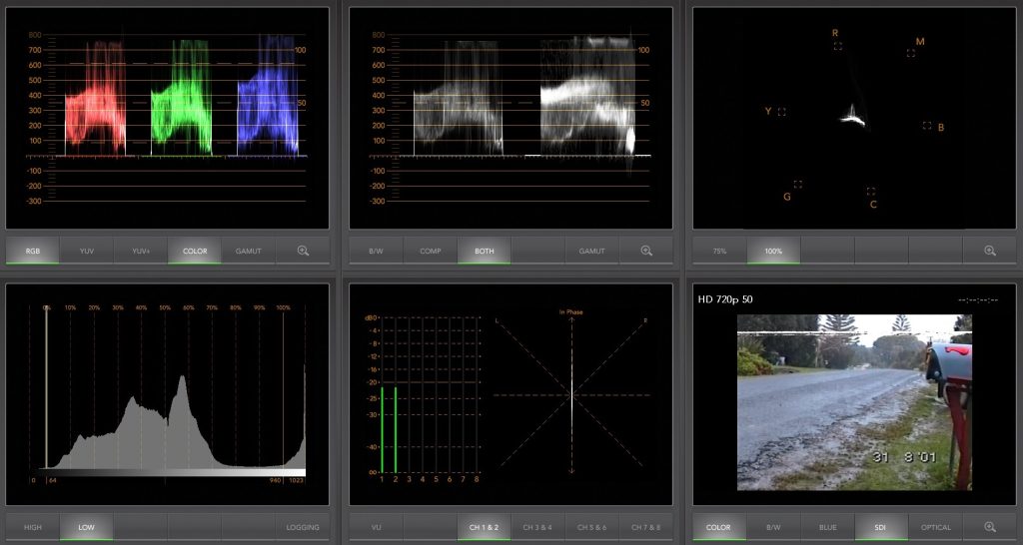Click the channel 2 audio level bar
Viewport: 1023px width, 545px height.
pyautogui.click(x=396, y=429)
